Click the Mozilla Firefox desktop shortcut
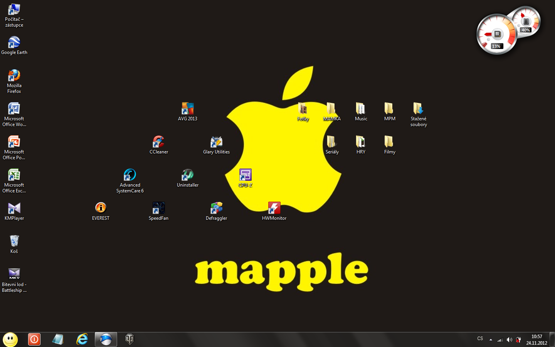The height and width of the screenshot is (347, 555). tap(14, 81)
